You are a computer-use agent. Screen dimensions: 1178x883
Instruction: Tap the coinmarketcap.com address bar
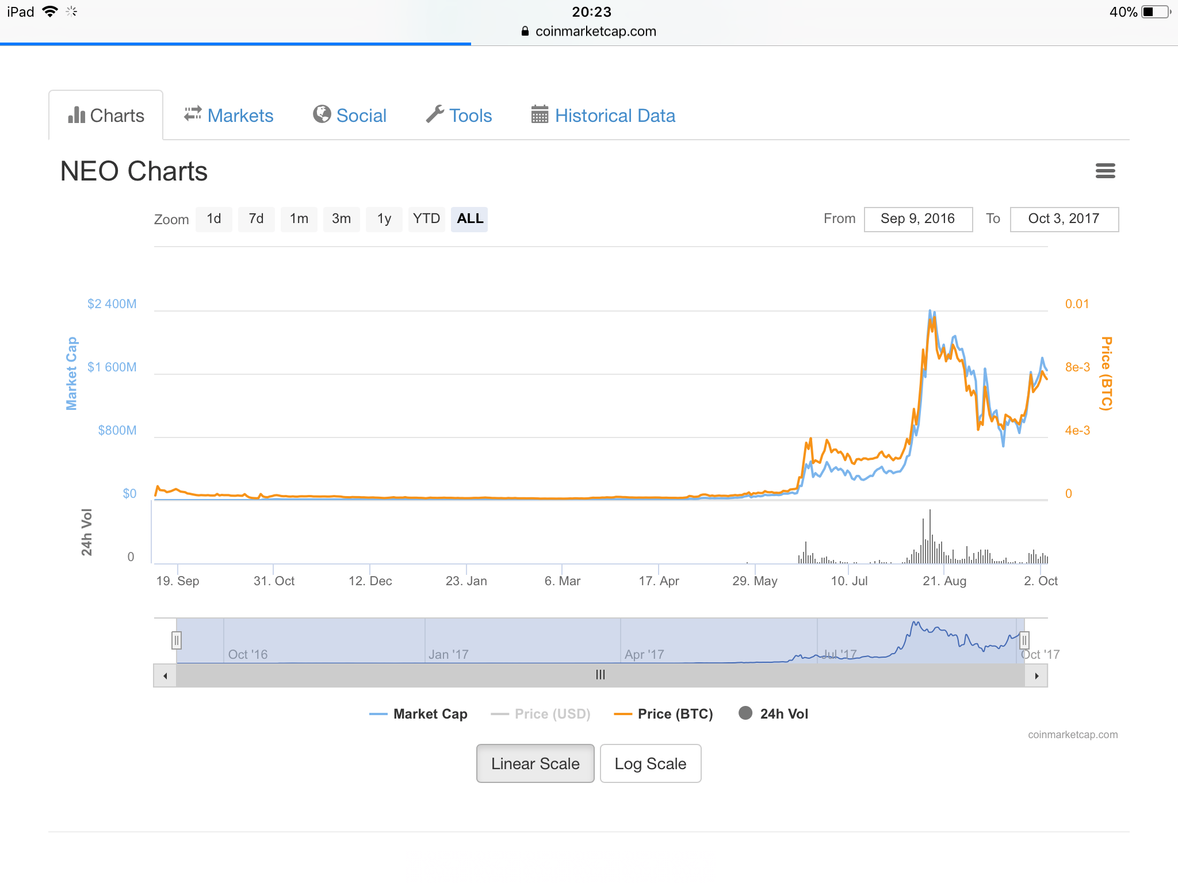pyautogui.click(x=589, y=32)
